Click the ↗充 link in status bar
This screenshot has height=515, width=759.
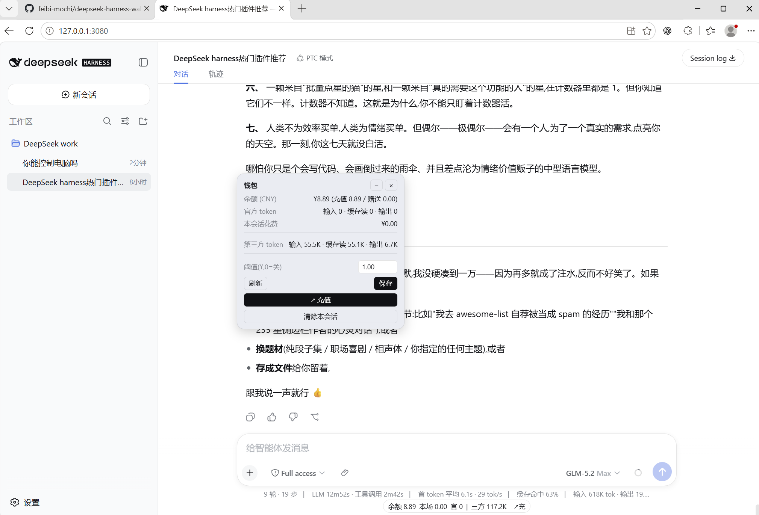(x=520, y=506)
